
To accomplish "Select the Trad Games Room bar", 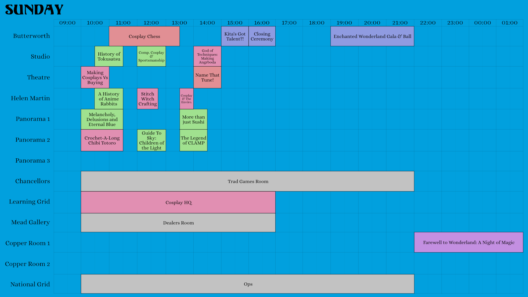I will click(248, 181).
